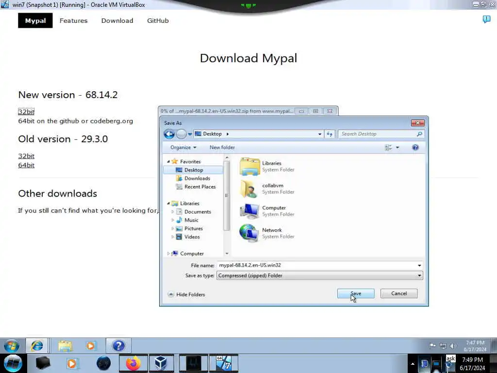Click the 32bit link under New version
The height and width of the screenshot is (373, 497).
(x=26, y=112)
